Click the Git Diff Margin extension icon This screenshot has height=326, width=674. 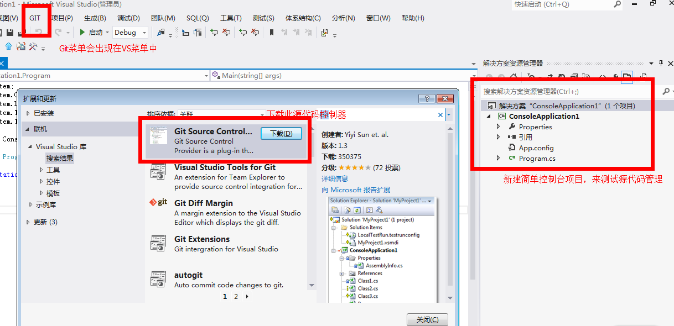pos(158,203)
